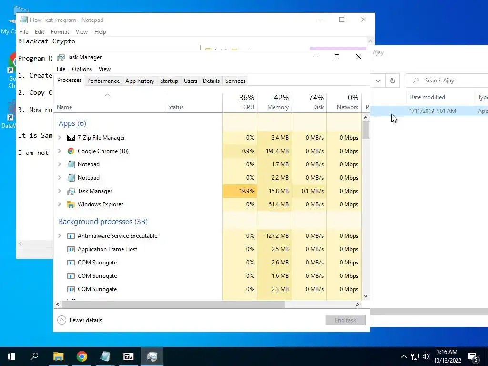This screenshot has width=488, height=366.
Task: Open Google Chrome from taskbar
Action: click(82, 356)
